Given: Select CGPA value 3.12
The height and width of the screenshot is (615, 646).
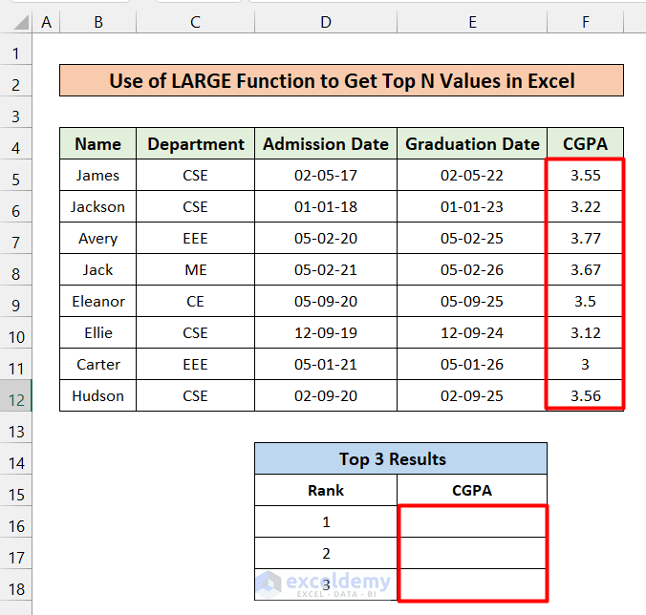Looking at the screenshot, I should click(x=586, y=332).
